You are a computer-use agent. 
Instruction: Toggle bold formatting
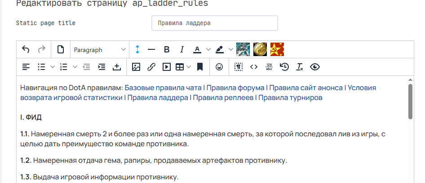167,49
